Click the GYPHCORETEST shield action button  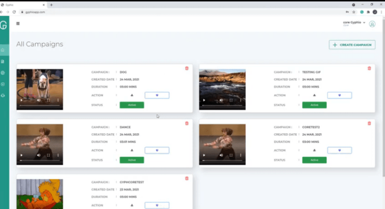157,205
